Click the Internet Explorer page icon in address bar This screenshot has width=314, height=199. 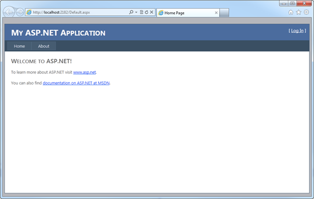(29, 12)
